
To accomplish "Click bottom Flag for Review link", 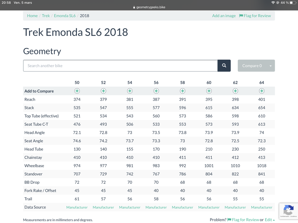I will [x=243, y=220].
